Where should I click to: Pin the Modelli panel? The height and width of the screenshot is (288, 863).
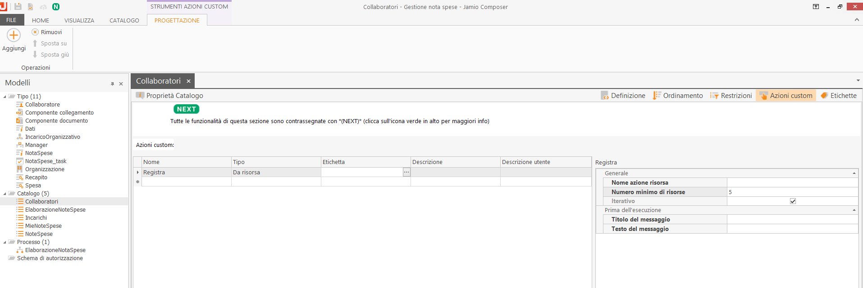pos(112,84)
